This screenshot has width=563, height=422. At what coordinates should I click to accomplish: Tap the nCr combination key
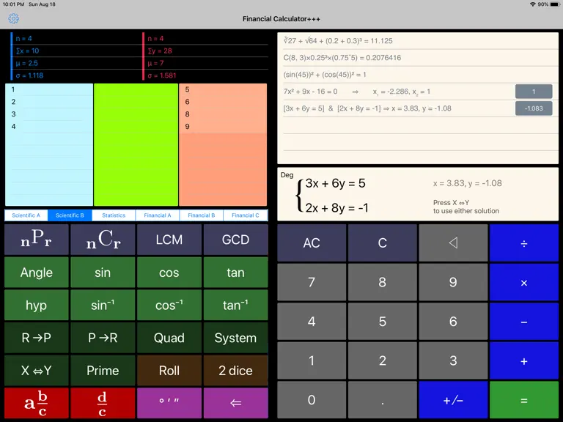click(x=103, y=240)
